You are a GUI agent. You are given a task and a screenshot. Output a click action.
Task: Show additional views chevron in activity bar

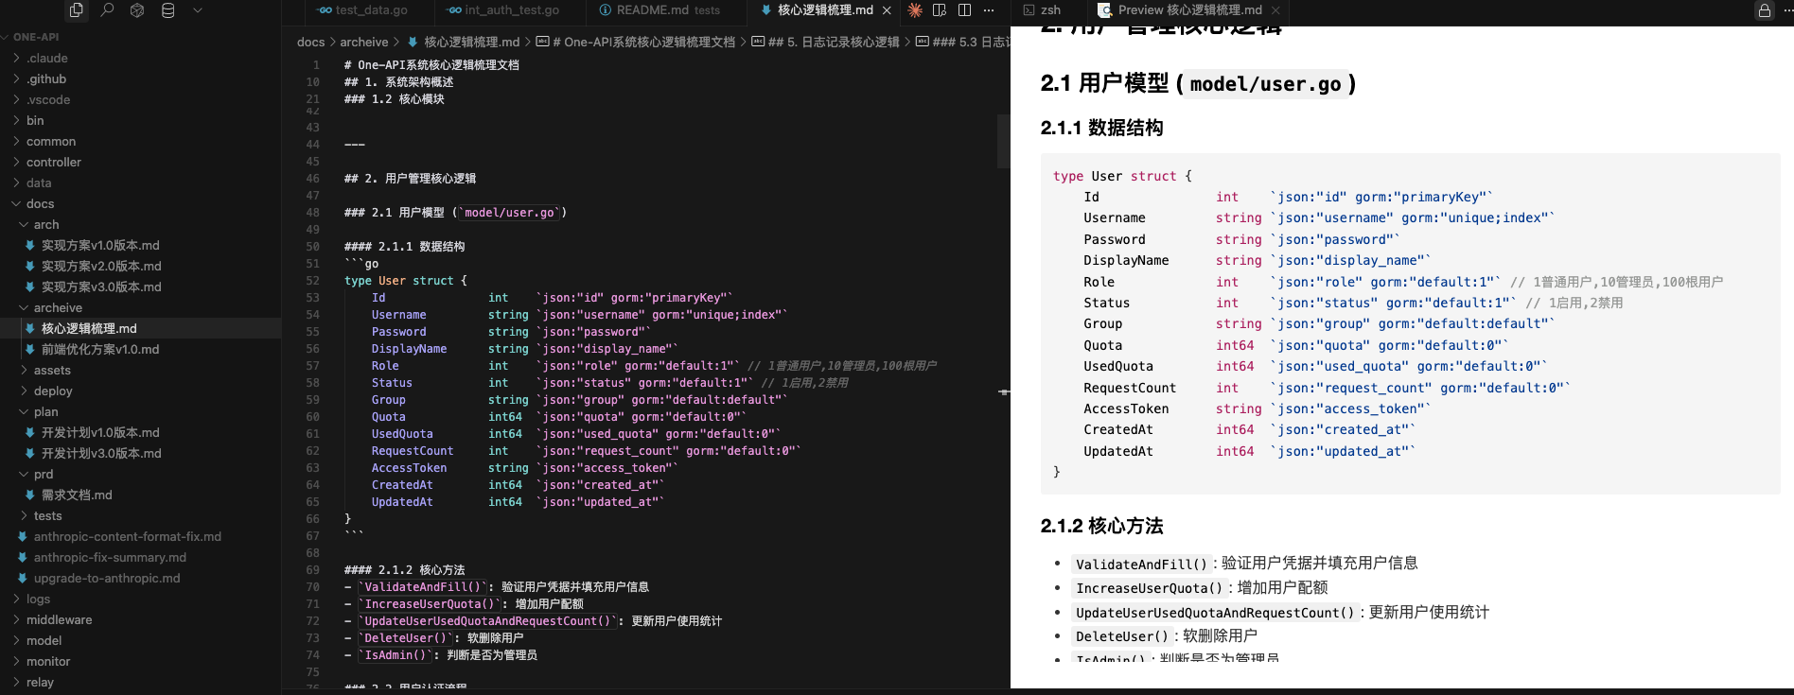[x=198, y=10]
